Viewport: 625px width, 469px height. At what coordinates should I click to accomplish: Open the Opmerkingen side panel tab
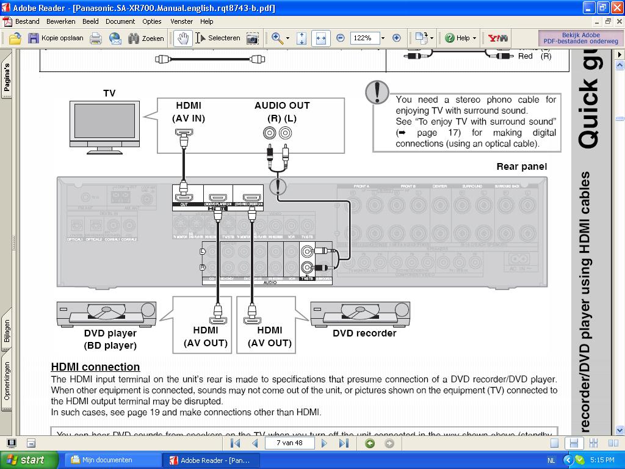coord(6,381)
